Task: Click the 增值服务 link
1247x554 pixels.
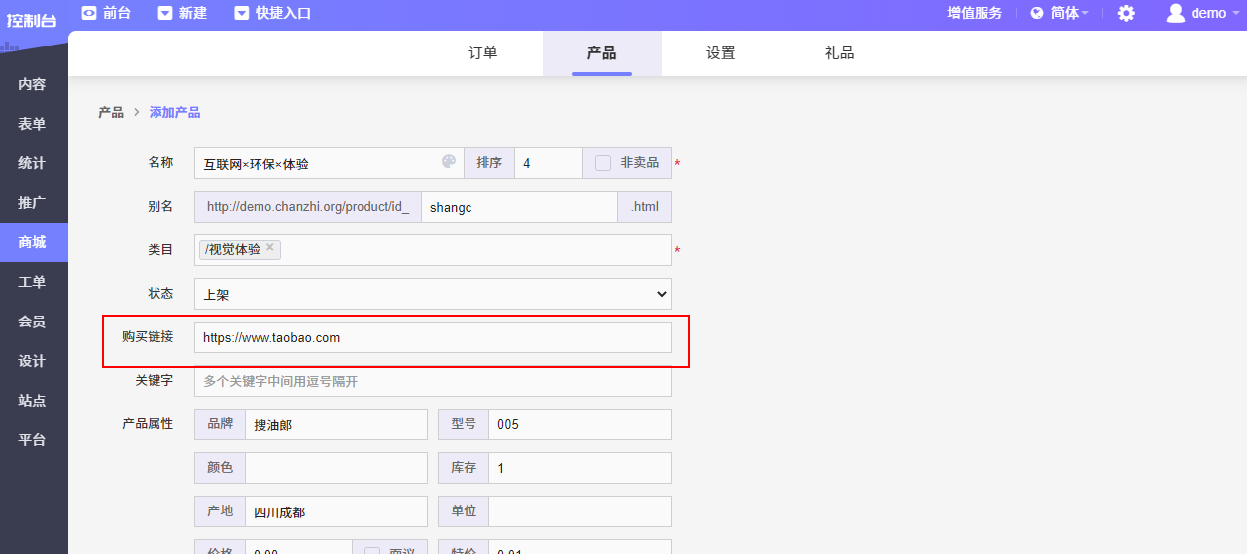Action: pos(975,13)
